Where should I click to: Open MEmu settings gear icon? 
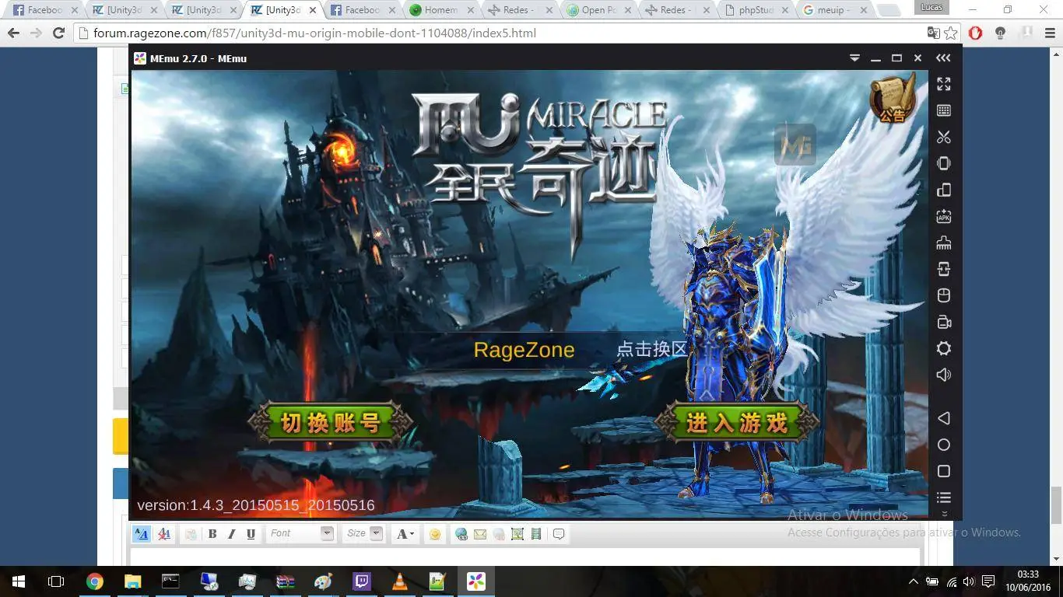coord(944,348)
